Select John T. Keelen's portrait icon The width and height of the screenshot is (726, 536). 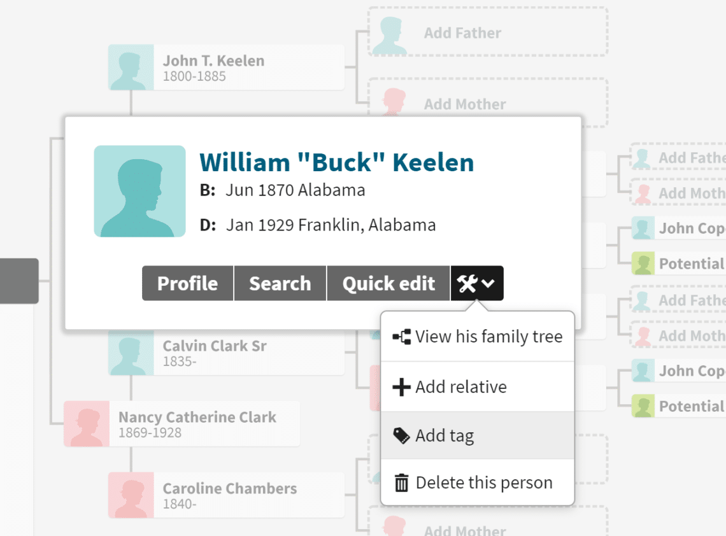[130, 66]
